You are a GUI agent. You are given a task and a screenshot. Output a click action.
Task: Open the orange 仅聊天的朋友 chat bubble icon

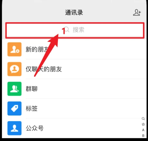(x=14, y=69)
